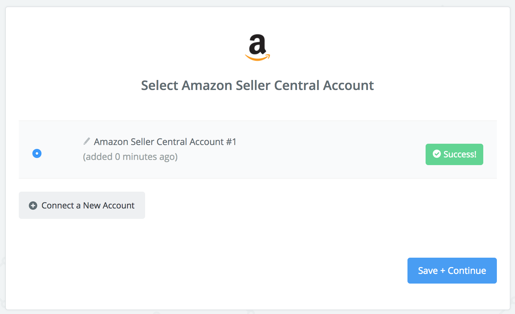The height and width of the screenshot is (314, 515).
Task: Click the pencil edit icon beside account name
Action: coord(86,141)
